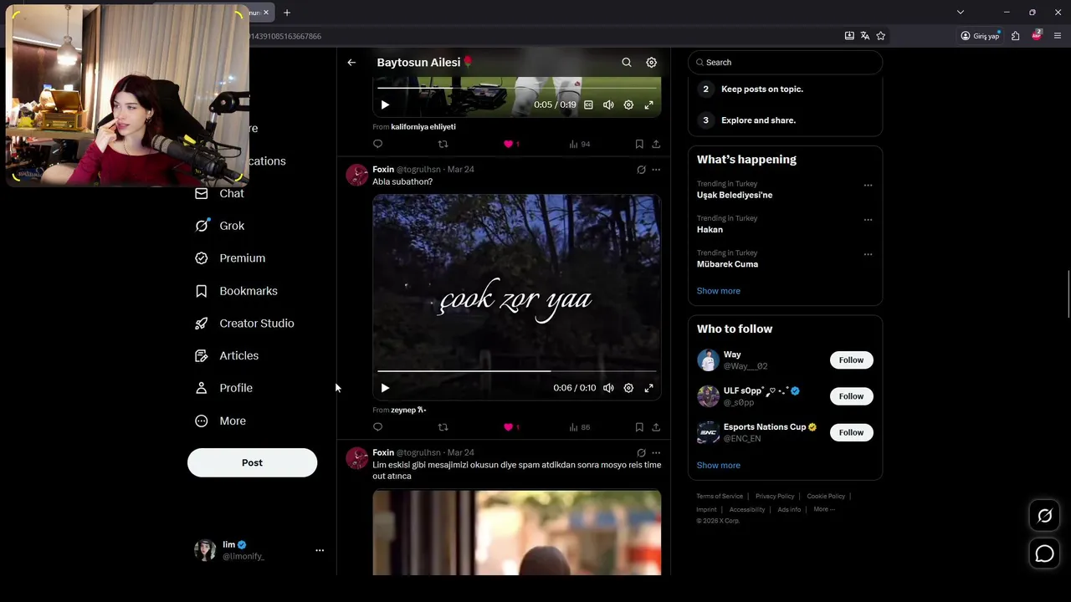Enter fullscreen on 0:06 / 0:10 video

(648, 388)
